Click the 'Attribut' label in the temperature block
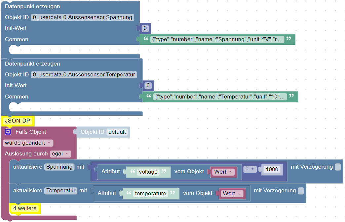This screenshot has width=345, height=222. 107,193
